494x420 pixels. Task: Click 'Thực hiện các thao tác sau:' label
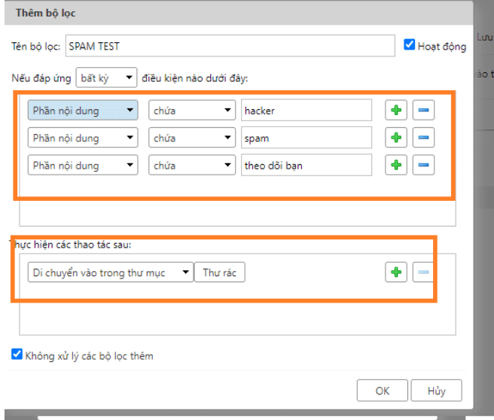(x=71, y=245)
